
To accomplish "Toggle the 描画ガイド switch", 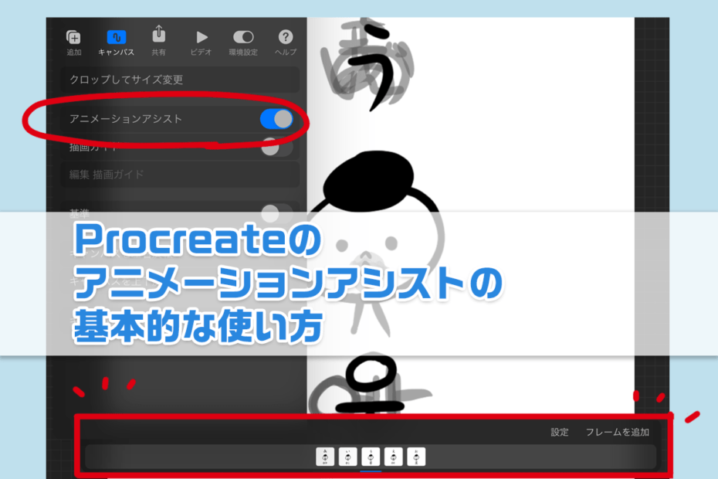I will (276, 148).
